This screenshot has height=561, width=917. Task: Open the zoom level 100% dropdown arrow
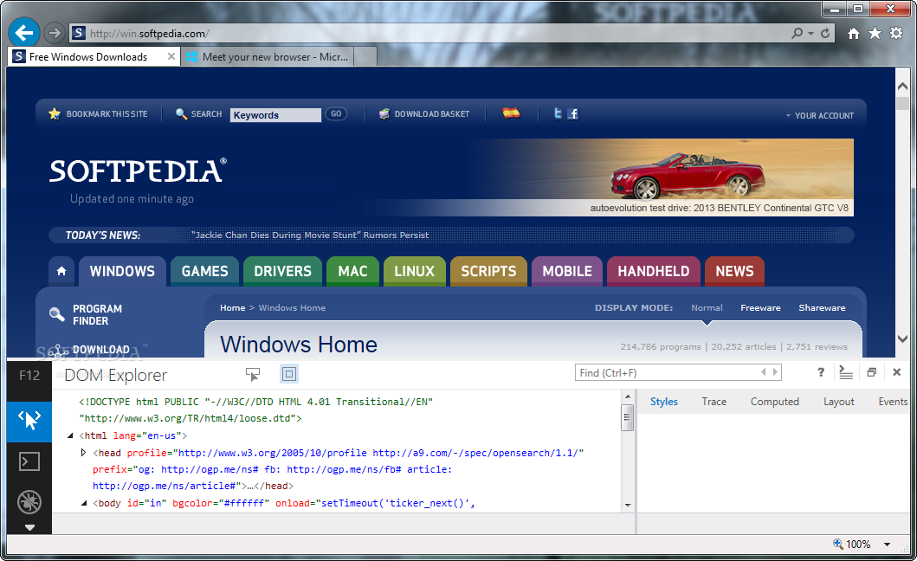[888, 544]
